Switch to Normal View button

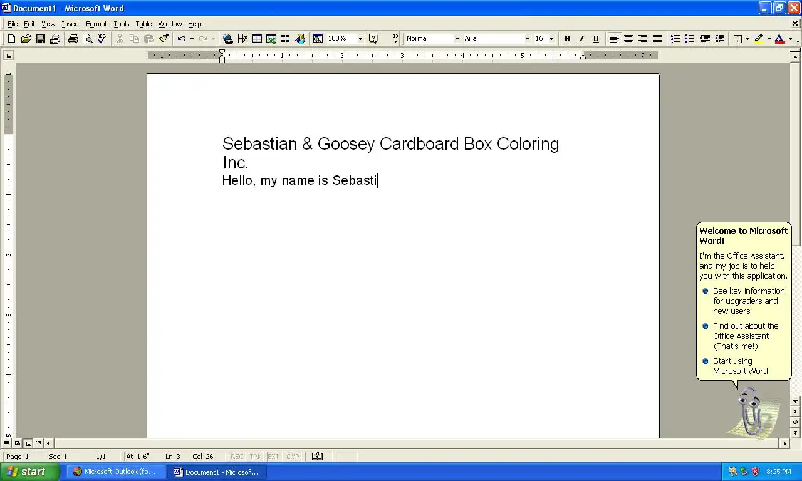click(x=7, y=443)
